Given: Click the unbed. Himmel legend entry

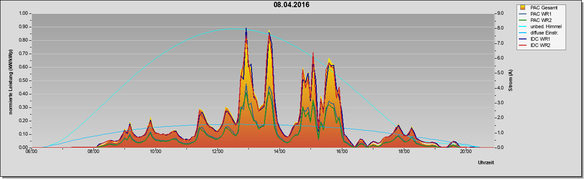Looking at the screenshot, I should point(540,26).
